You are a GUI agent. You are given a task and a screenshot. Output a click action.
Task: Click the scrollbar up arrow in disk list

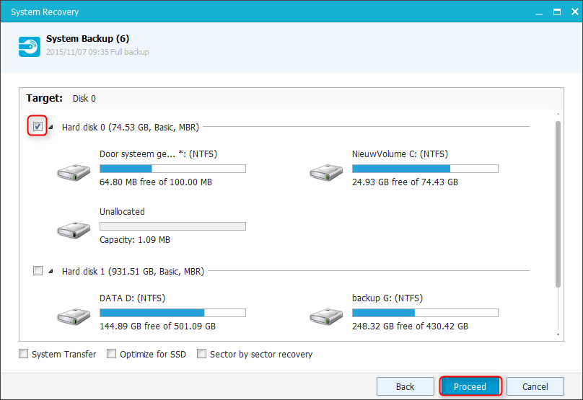pos(558,114)
